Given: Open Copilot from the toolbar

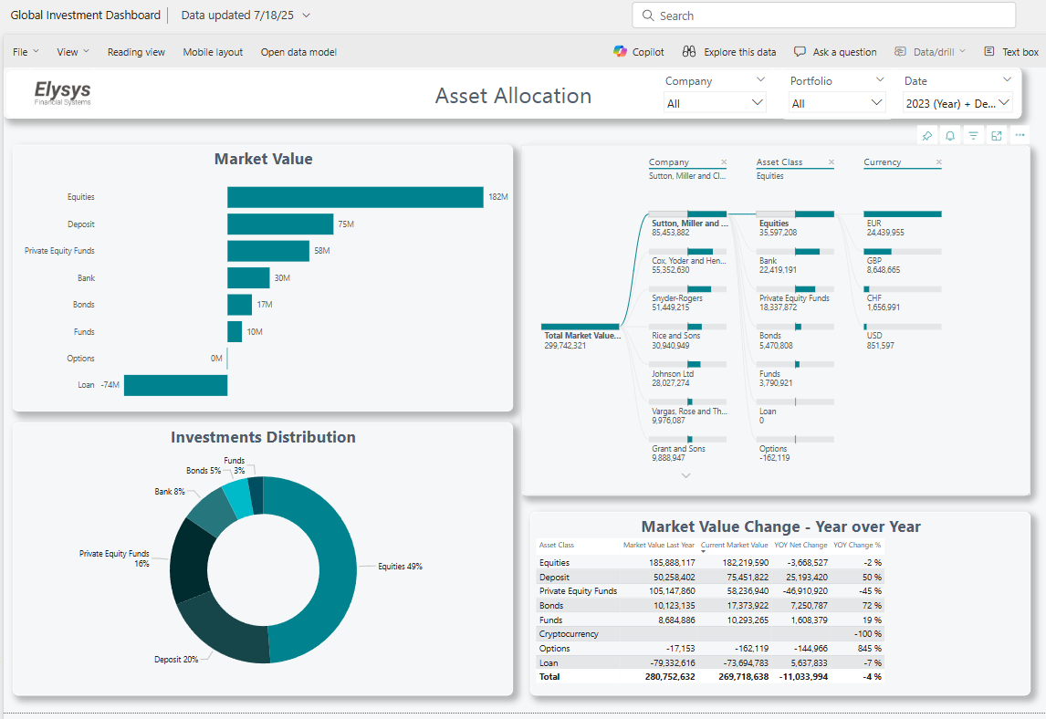Looking at the screenshot, I should tap(639, 52).
